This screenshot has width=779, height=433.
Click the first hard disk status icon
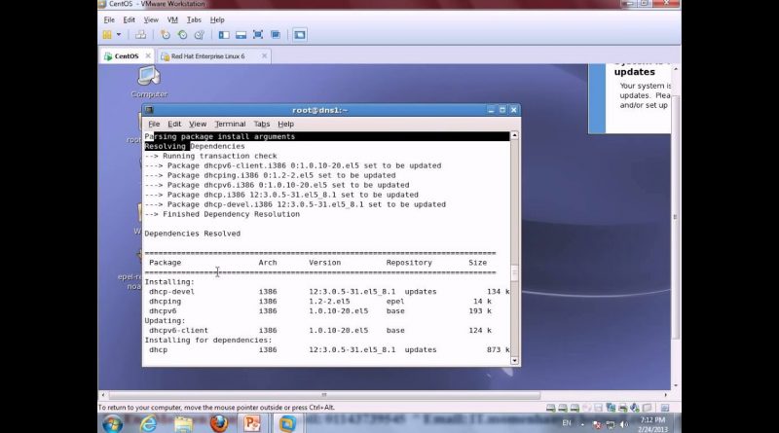[x=550, y=408]
